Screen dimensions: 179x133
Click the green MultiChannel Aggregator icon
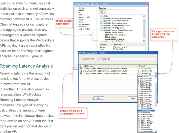coord(106,35)
